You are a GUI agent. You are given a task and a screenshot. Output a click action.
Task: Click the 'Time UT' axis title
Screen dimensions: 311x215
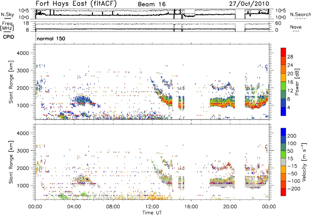152,213
